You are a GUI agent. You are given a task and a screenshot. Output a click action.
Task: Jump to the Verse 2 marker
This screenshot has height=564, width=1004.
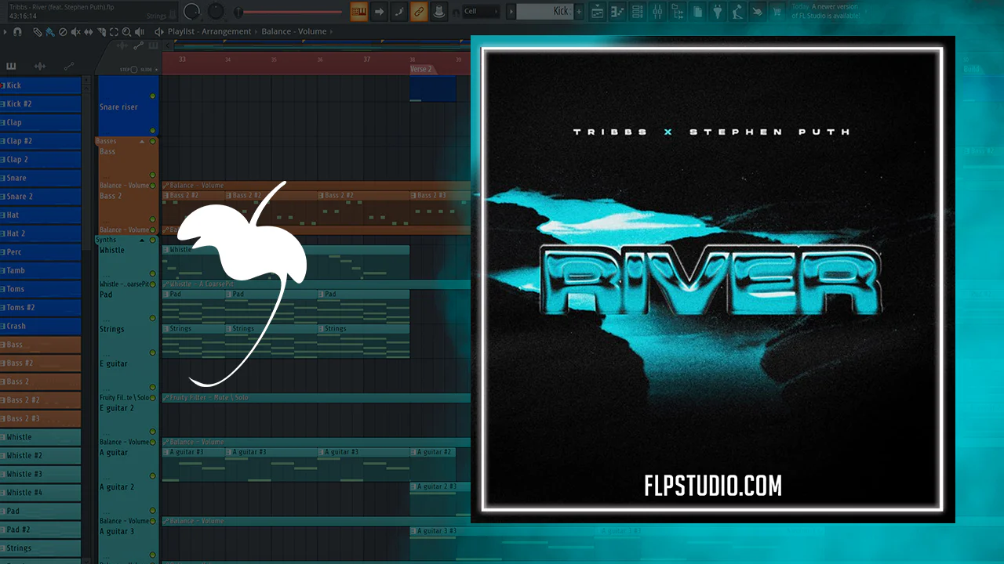tap(421, 69)
